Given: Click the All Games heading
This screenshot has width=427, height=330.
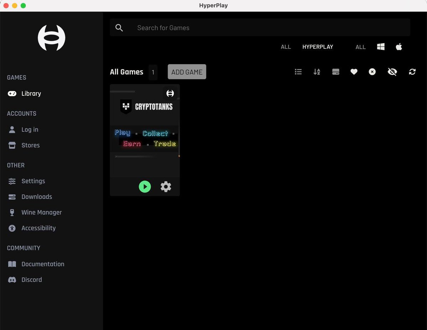Looking at the screenshot, I should [127, 72].
